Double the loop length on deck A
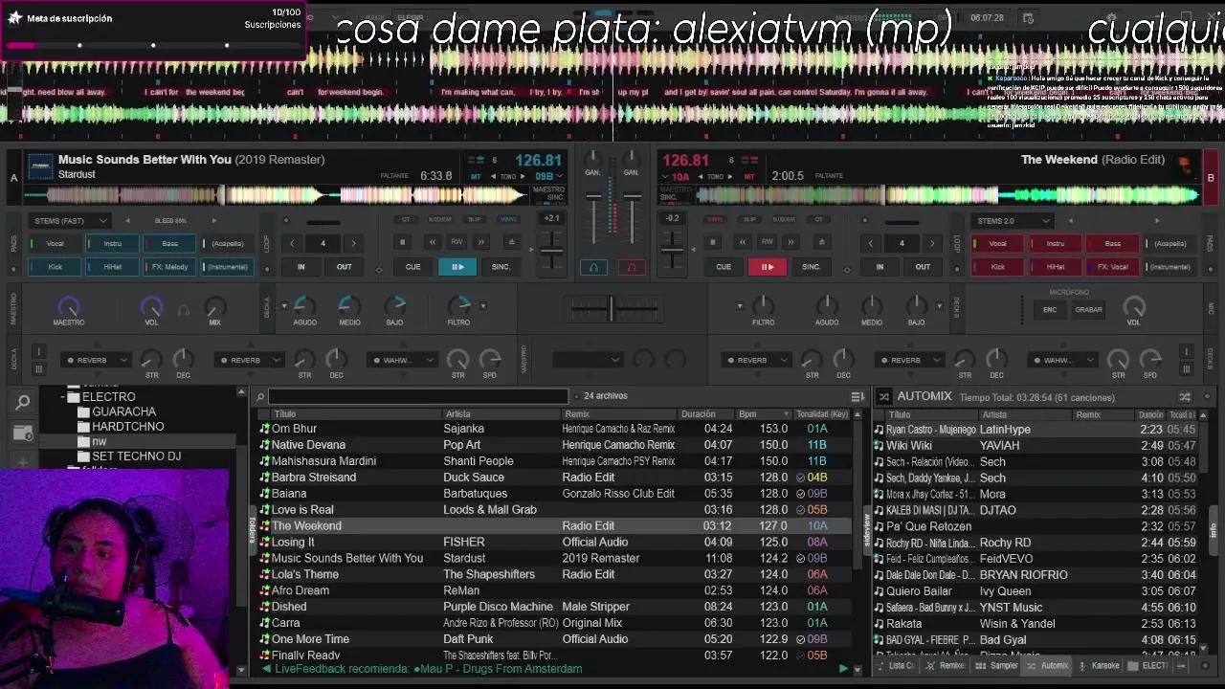The width and height of the screenshot is (1225, 689). (353, 243)
